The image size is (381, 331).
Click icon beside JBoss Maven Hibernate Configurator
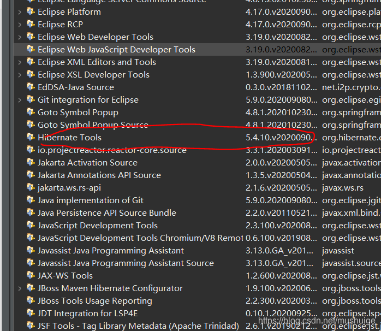[x=31, y=288]
